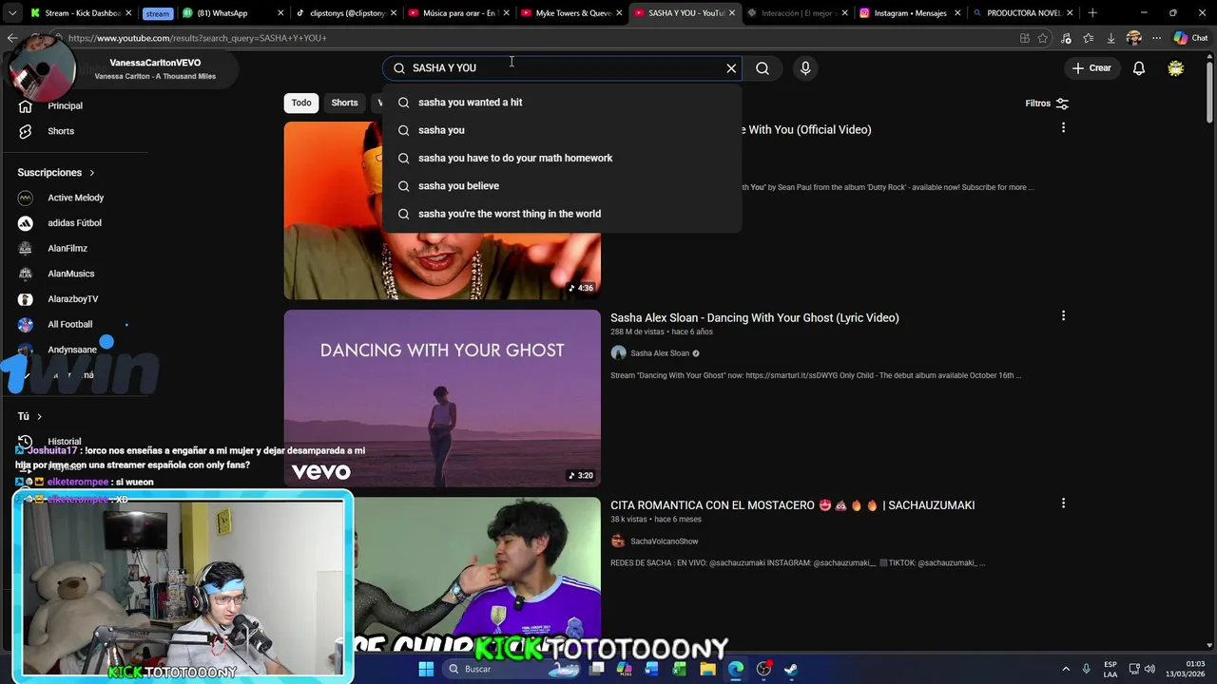
Task: Open Dancing With Your Ghost video thumbnail
Action: pyautogui.click(x=442, y=398)
